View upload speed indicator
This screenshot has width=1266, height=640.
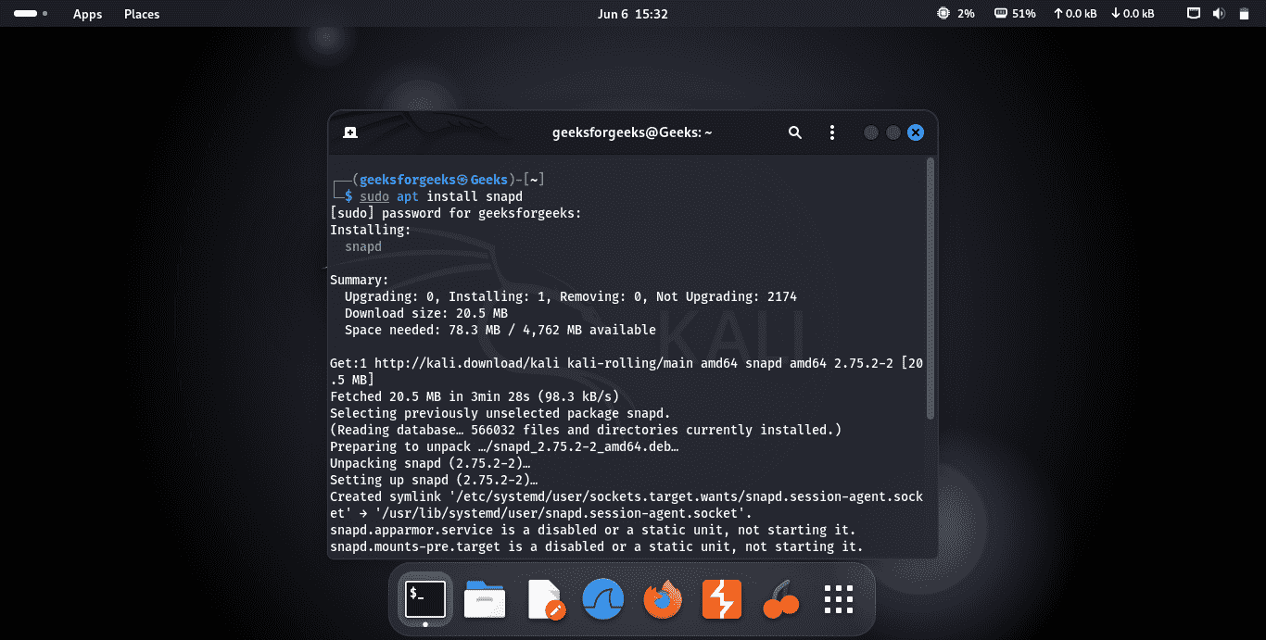pos(1074,14)
